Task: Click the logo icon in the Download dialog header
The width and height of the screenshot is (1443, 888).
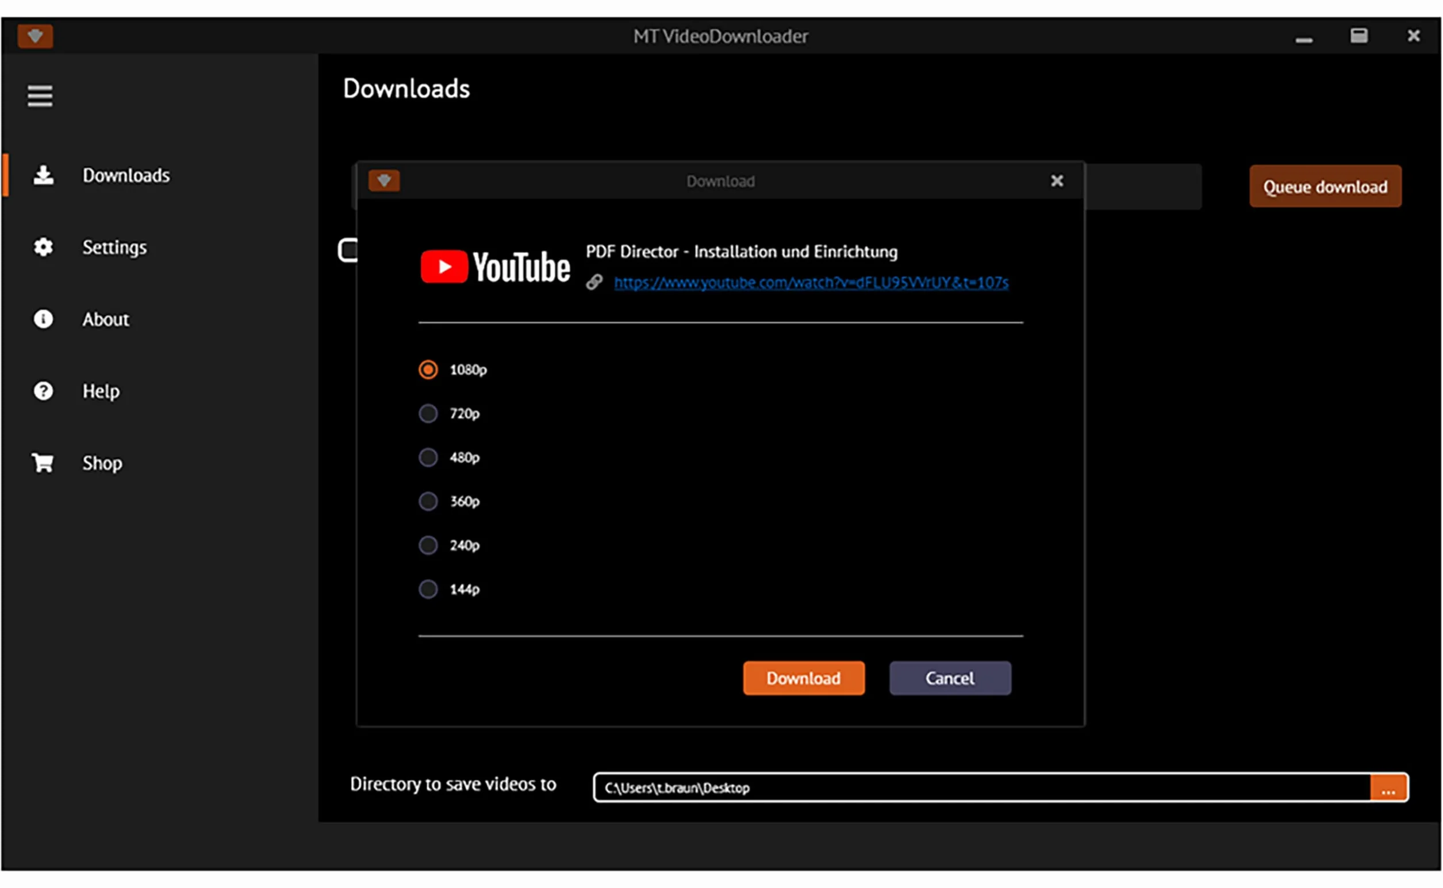Action: pos(384,181)
